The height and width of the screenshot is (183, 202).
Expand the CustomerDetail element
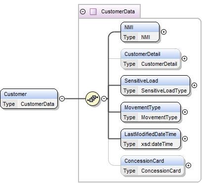click(x=184, y=58)
